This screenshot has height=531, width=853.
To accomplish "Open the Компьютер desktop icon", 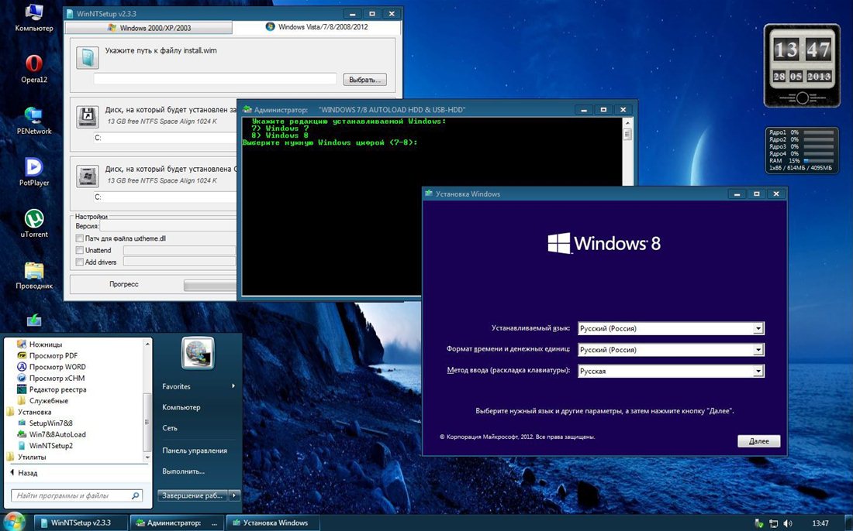I will pos(33,17).
